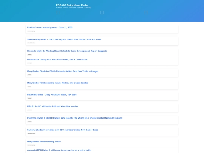Click the source tag under Hamilton On Disney Plus
The image size is (204, 153).
coord(30,63)
